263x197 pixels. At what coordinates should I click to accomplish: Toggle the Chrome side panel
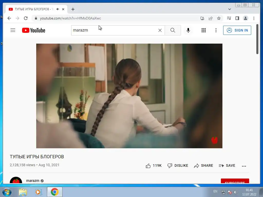[x=237, y=18]
